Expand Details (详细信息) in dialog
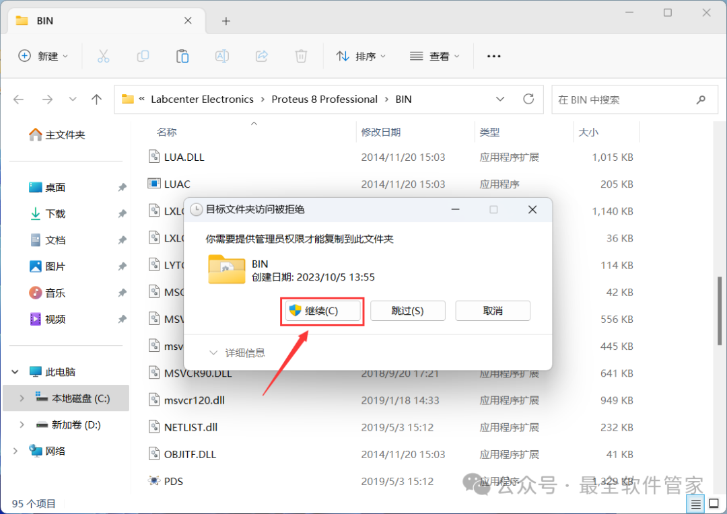Viewport: 727px width, 514px height. [237, 353]
